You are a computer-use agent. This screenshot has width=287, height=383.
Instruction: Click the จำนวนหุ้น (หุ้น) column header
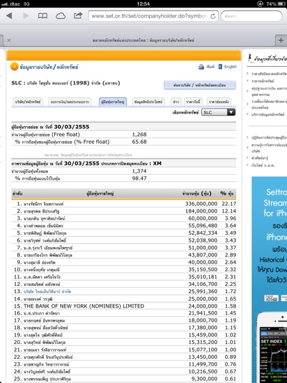[x=196, y=193]
